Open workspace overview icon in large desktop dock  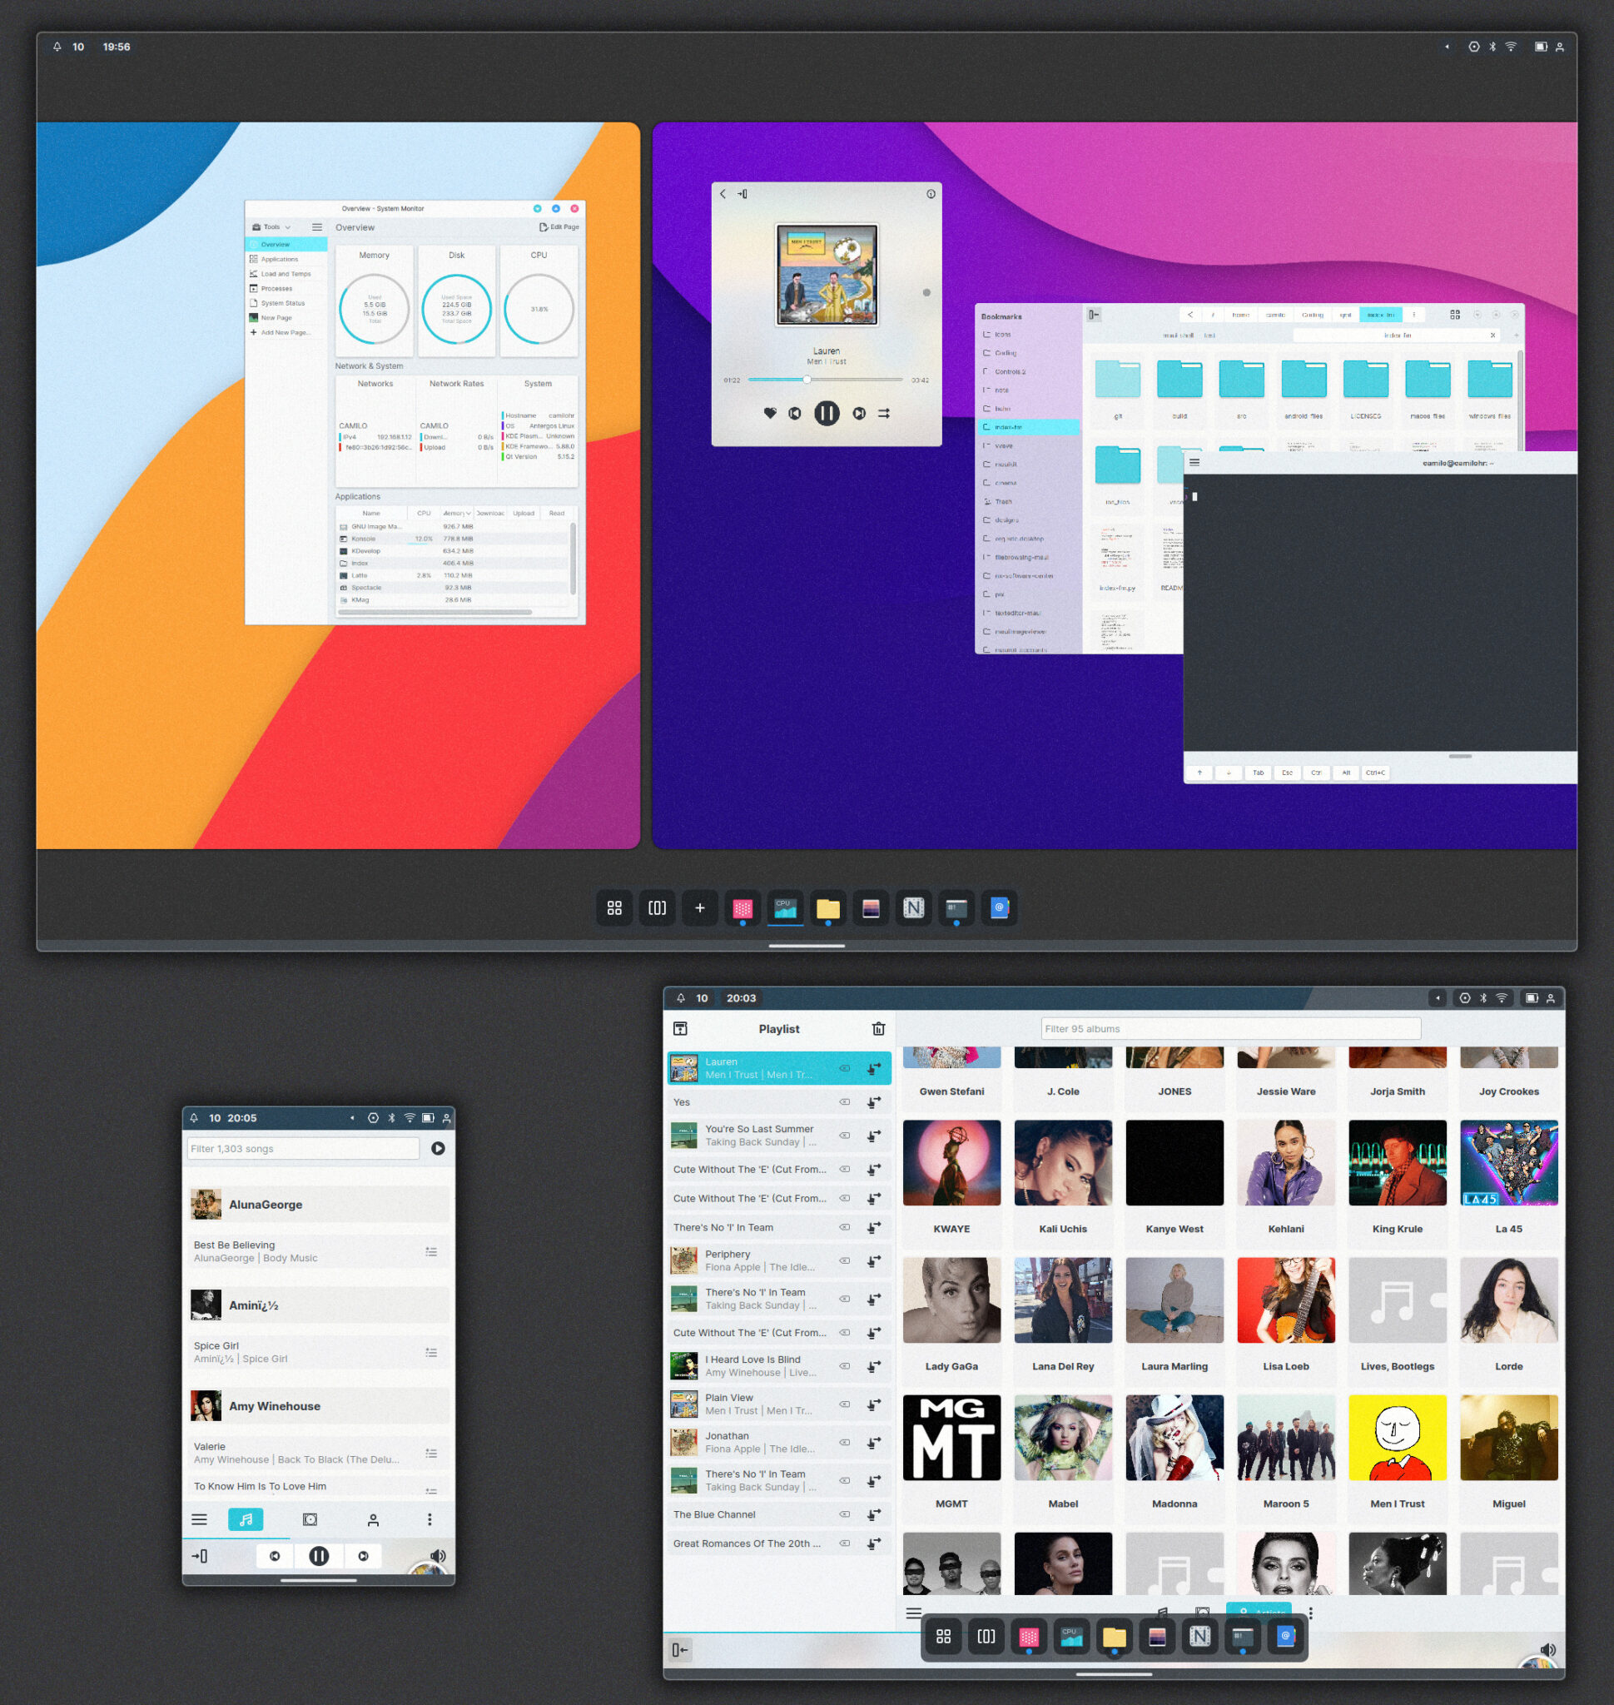click(x=658, y=908)
